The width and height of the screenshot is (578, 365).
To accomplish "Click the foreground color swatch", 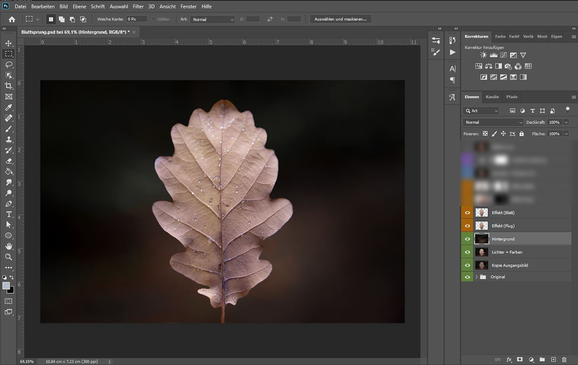I will [6, 286].
